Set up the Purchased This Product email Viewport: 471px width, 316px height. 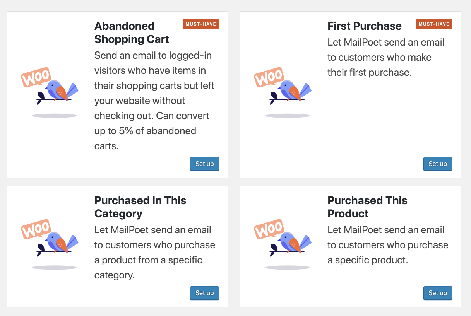tap(437, 293)
